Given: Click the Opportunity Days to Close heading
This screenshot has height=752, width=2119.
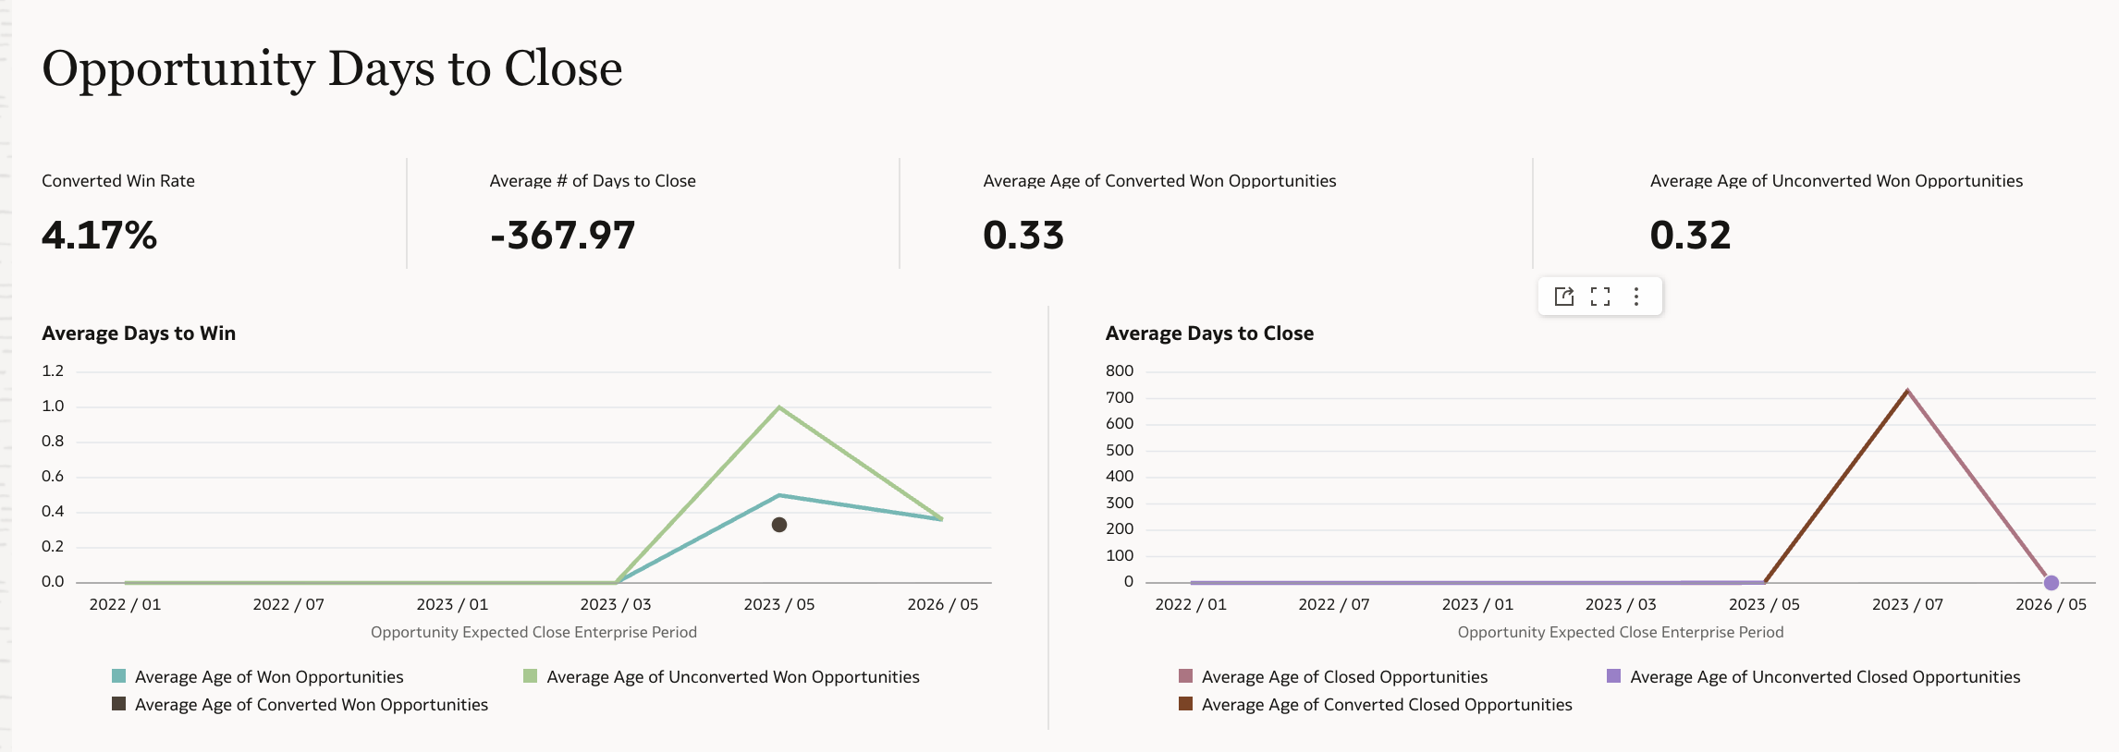Looking at the screenshot, I should click(x=332, y=69).
